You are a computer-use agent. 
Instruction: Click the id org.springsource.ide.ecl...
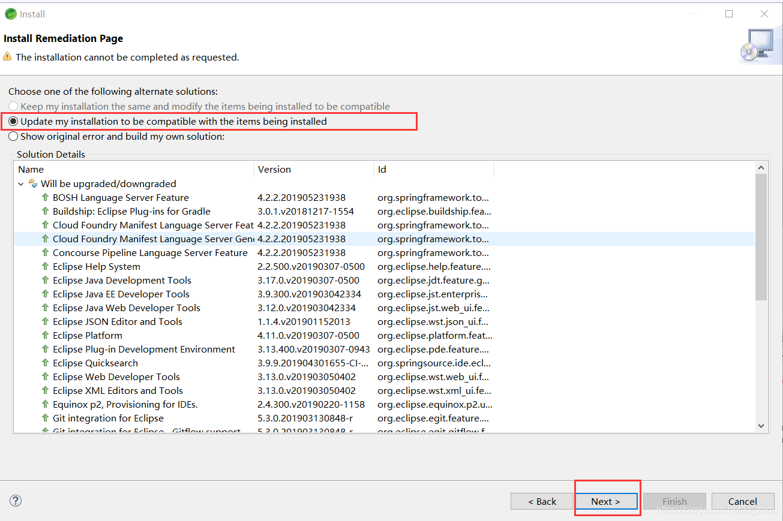pyautogui.click(x=434, y=363)
